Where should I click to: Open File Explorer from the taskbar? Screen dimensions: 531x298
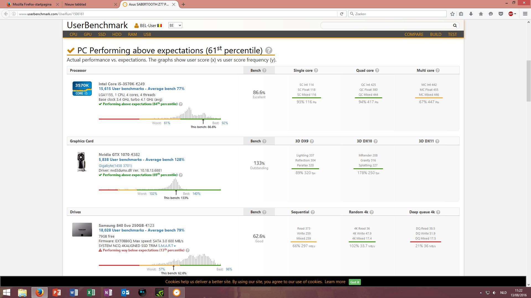pyautogui.click(x=22, y=292)
